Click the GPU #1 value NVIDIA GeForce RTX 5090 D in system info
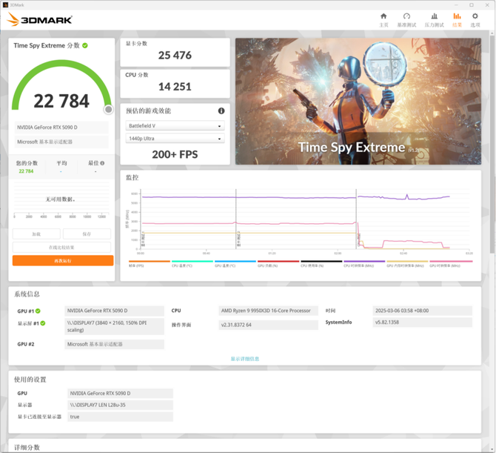 (114, 311)
